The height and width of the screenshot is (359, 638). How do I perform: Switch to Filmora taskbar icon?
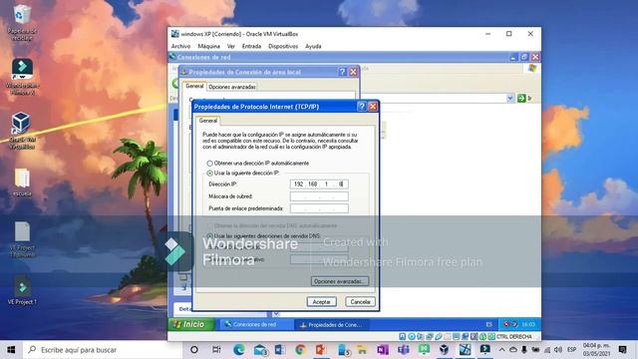485,350
